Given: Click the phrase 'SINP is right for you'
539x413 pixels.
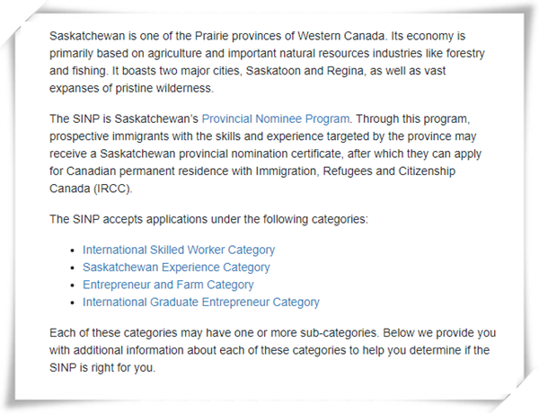Looking at the screenshot, I should click(x=102, y=368).
